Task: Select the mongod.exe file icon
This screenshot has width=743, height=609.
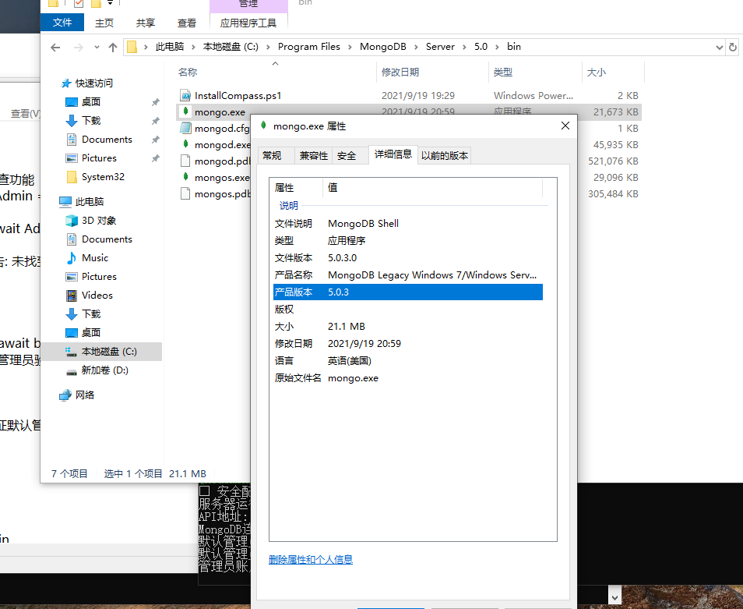Action: click(x=185, y=144)
